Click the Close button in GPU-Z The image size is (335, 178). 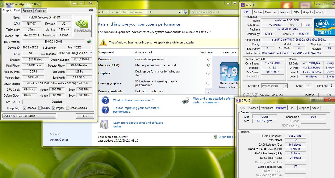tap(85, 116)
